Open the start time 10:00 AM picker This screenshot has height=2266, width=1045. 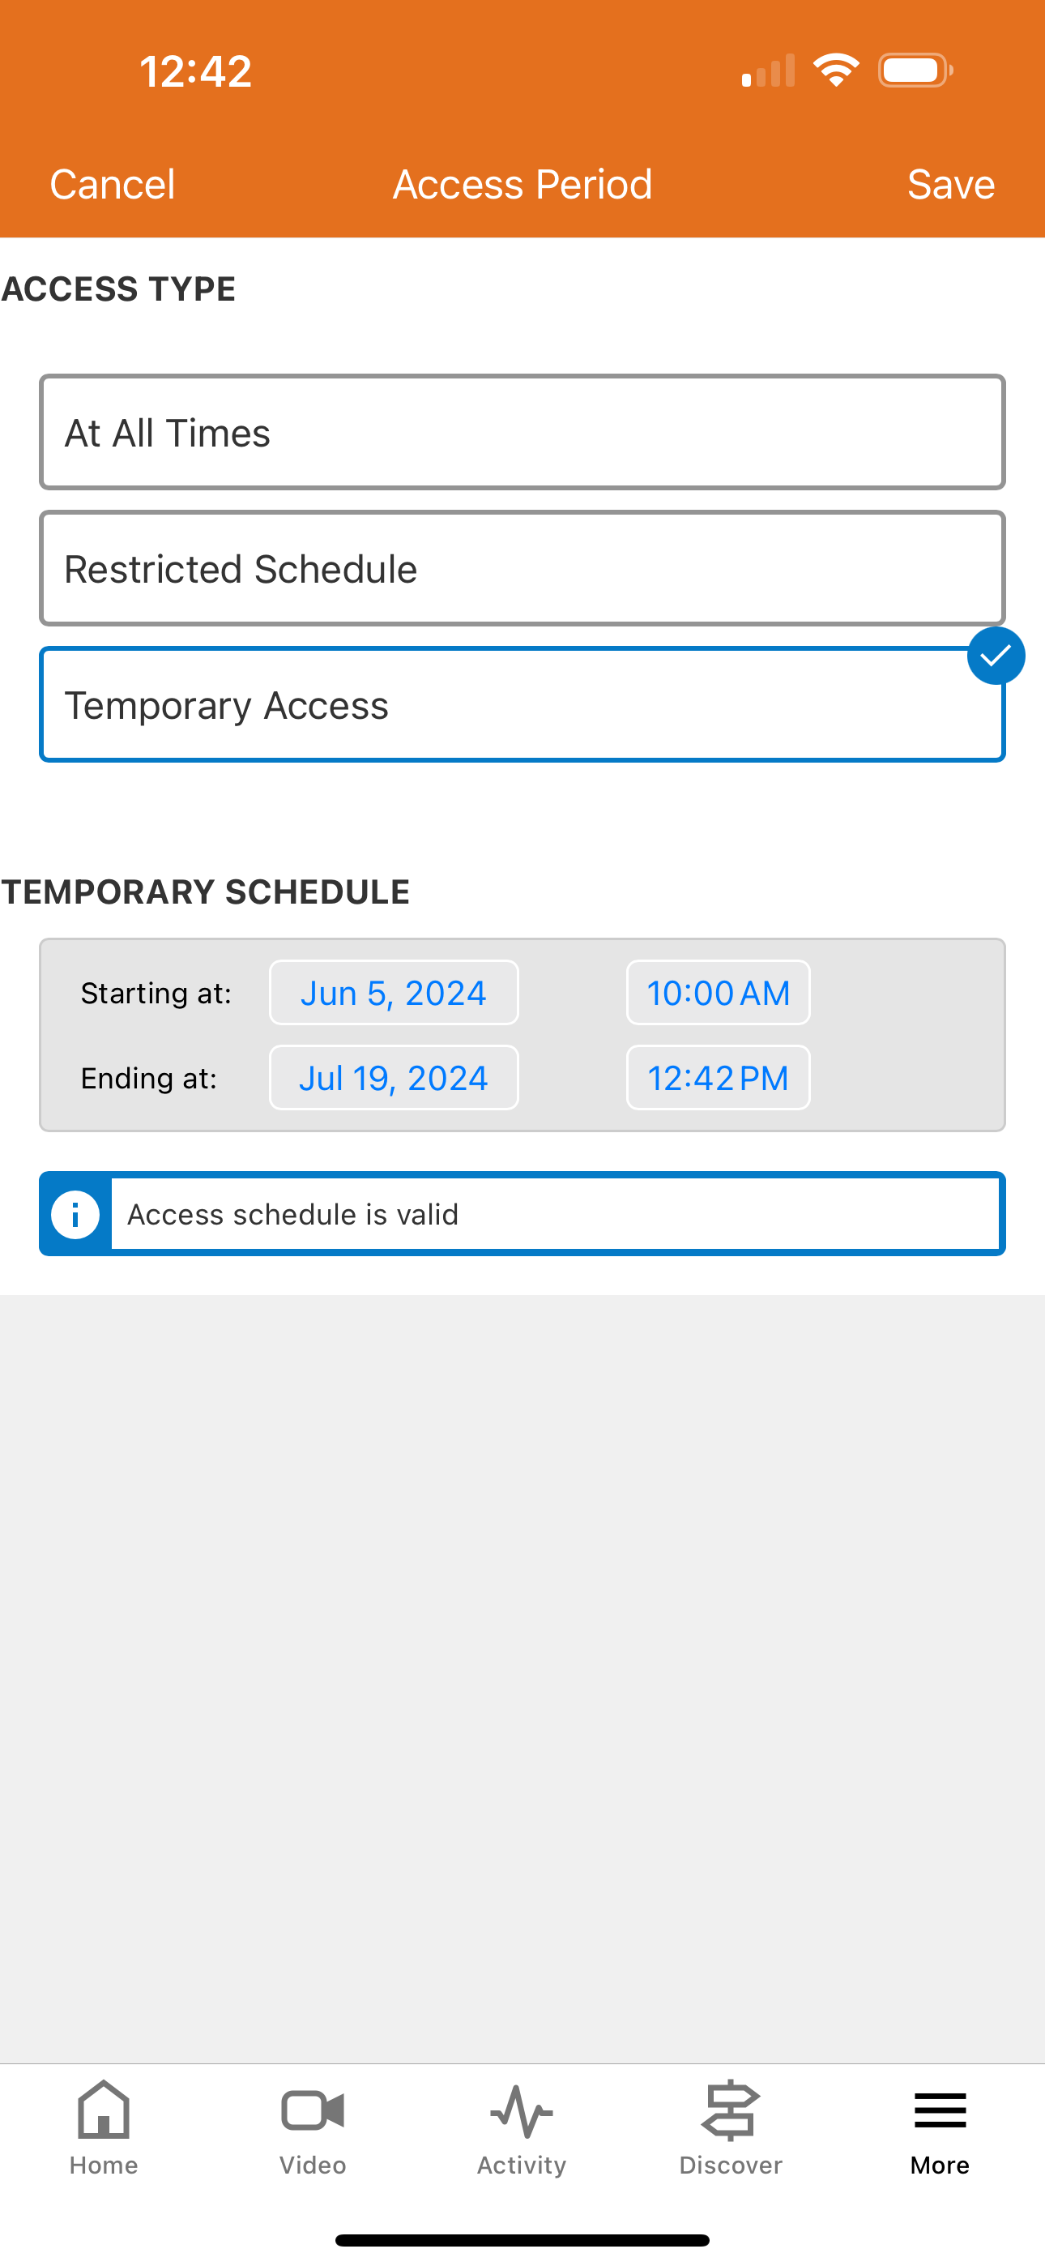click(x=718, y=993)
